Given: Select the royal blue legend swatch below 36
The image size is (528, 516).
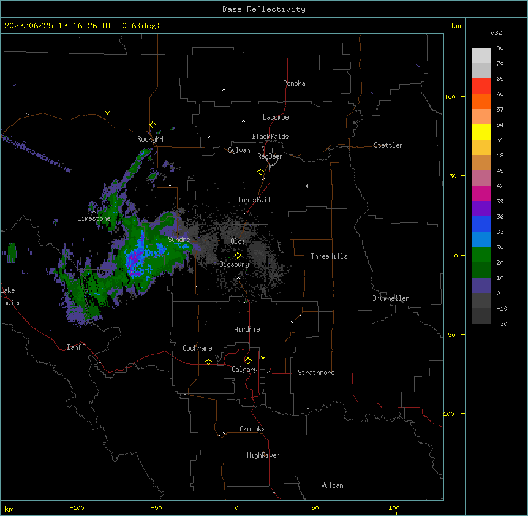Looking at the screenshot, I should [481, 224].
